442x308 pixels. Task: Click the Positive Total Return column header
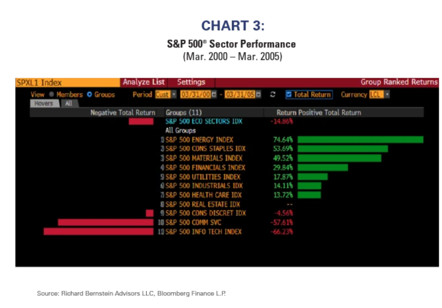[x=329, y=113]
